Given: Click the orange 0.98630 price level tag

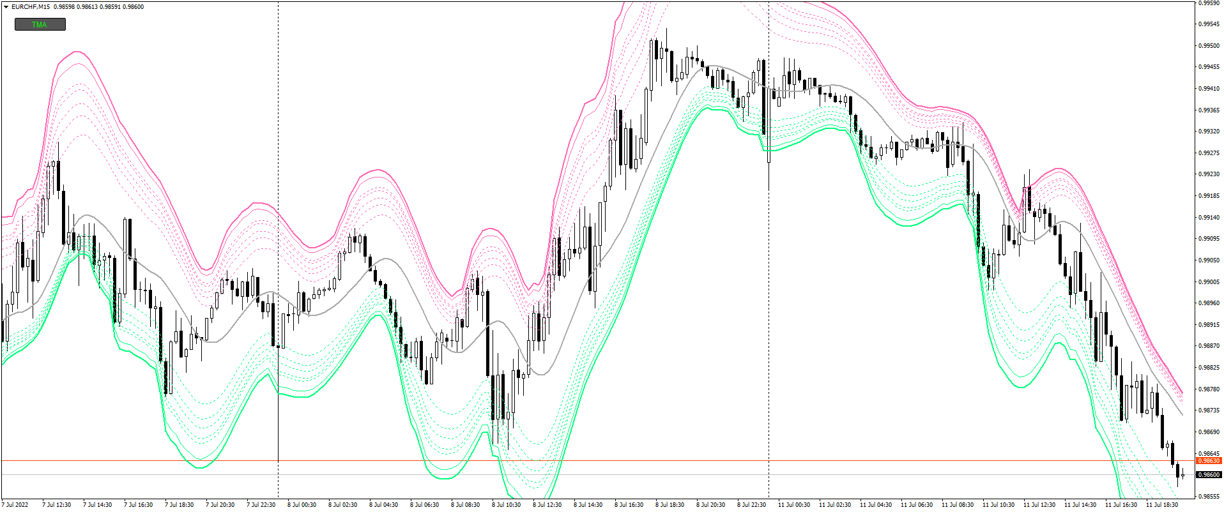Looking at the screenshot, I should (1209, 461).
